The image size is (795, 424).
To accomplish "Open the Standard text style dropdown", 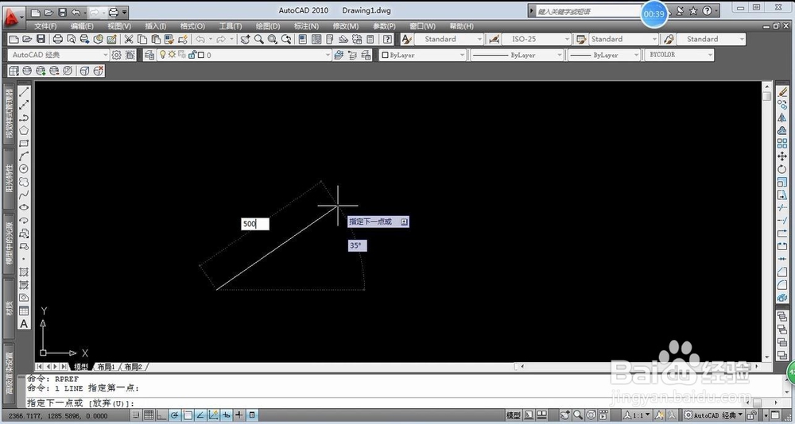I will [448, 39].
